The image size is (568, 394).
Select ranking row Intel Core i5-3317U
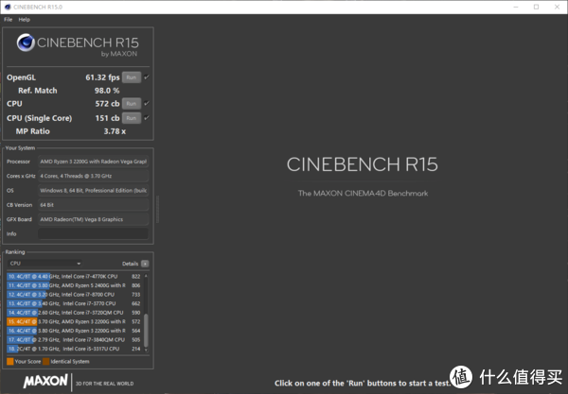pyautogui.click(x=75, y=349)
